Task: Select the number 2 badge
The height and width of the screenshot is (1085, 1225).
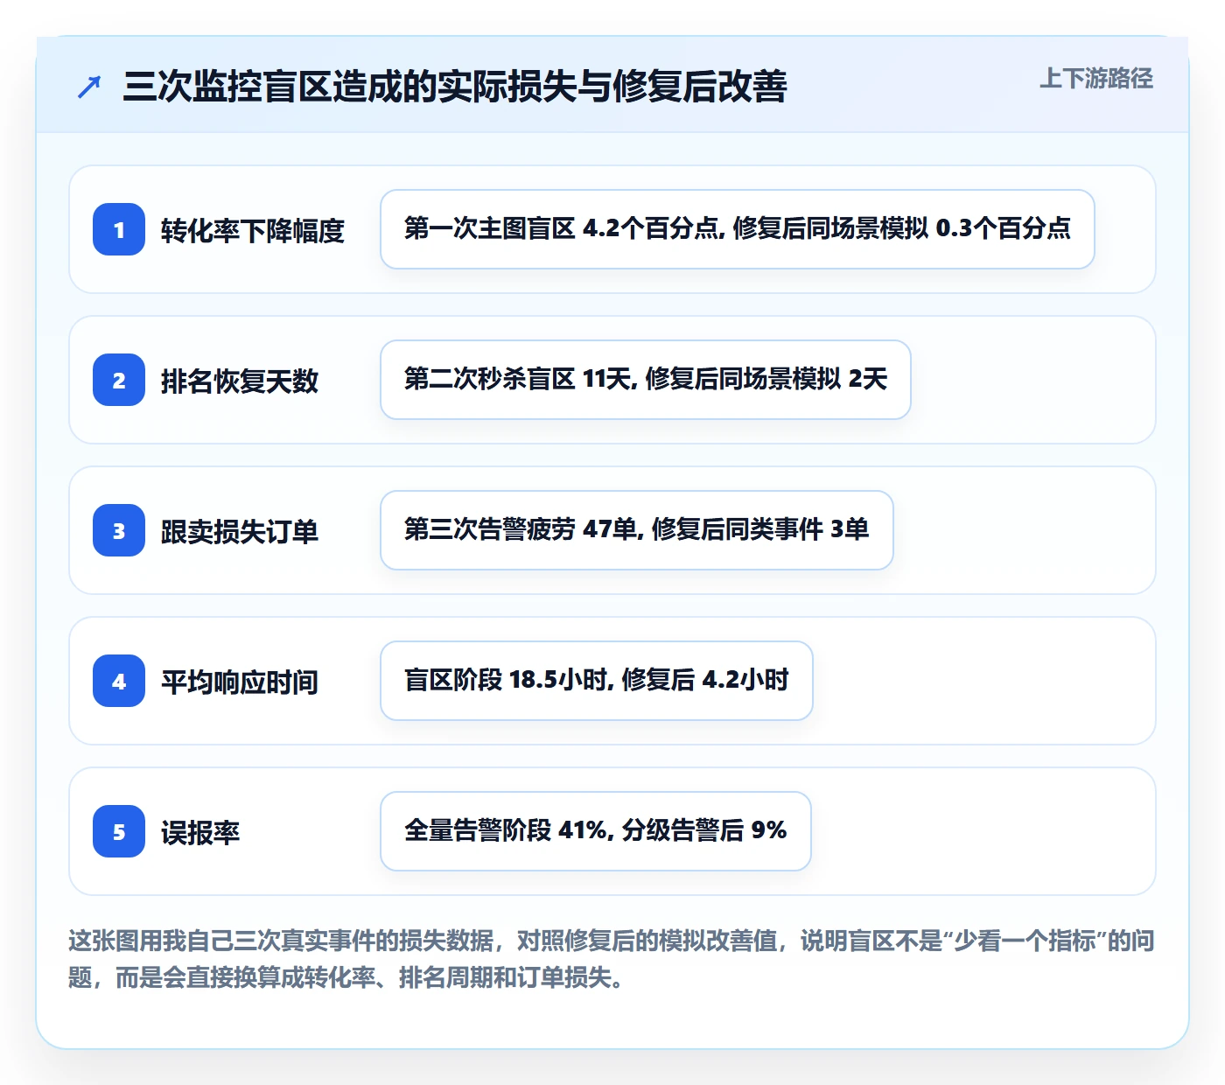Action: point(119,380)
